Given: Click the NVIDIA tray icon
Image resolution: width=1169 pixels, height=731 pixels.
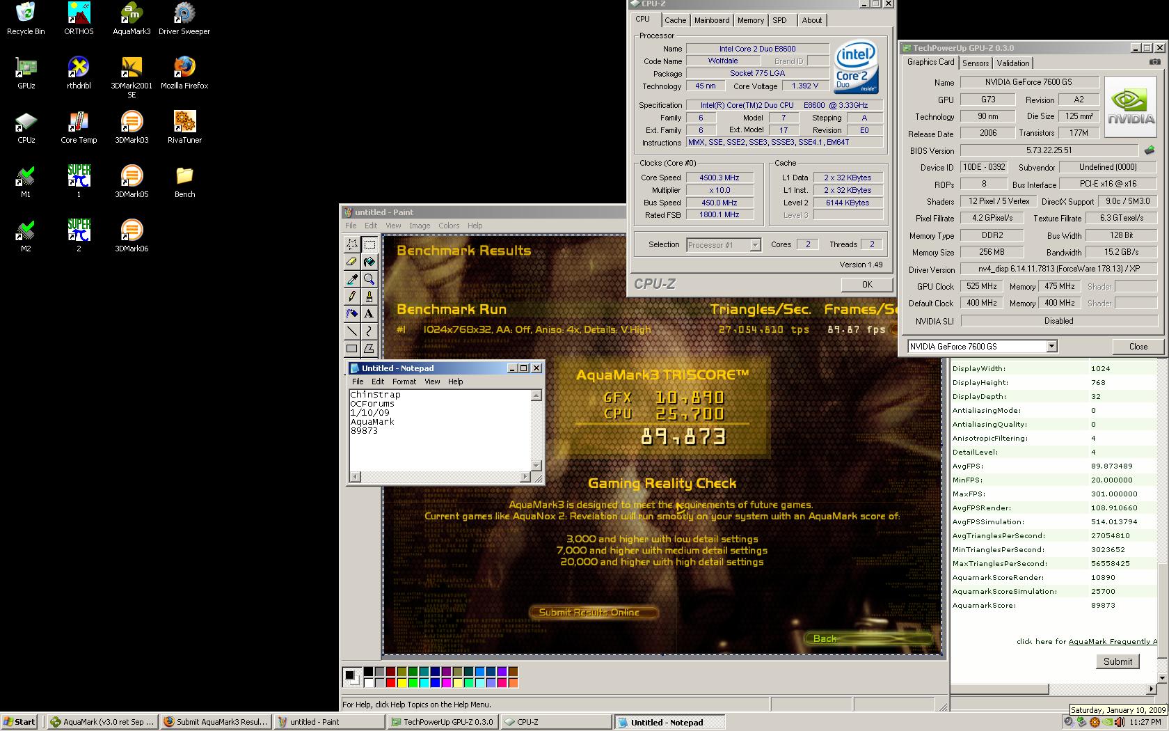Looking at the screenshot, I should pos(1107,722).
